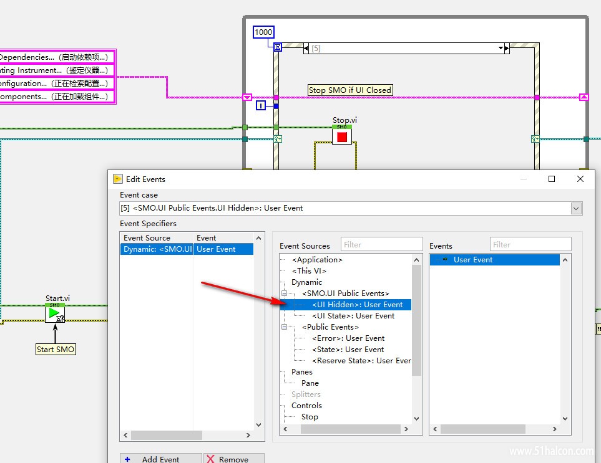Image resolution: width=601 pixels, height=463 pixels.
Task: Select <Application> event source
Action: [x=317, y=260]
